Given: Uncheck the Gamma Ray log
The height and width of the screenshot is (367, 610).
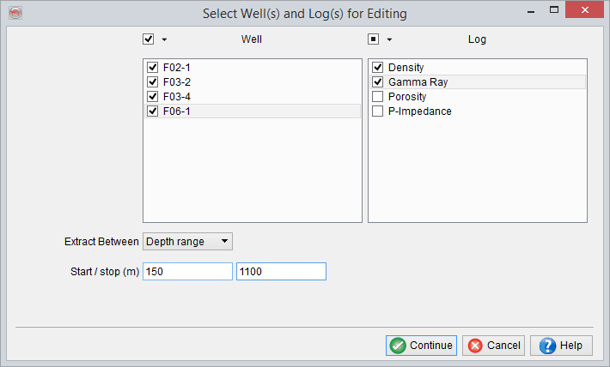Looking at the screenshot, I should pos(378,81).
